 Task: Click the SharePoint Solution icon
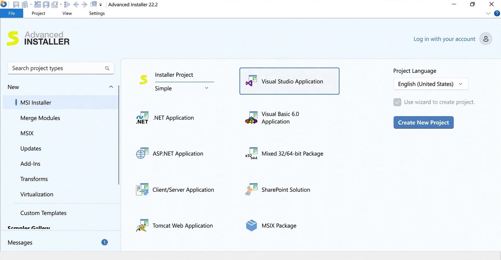(251, 189)
